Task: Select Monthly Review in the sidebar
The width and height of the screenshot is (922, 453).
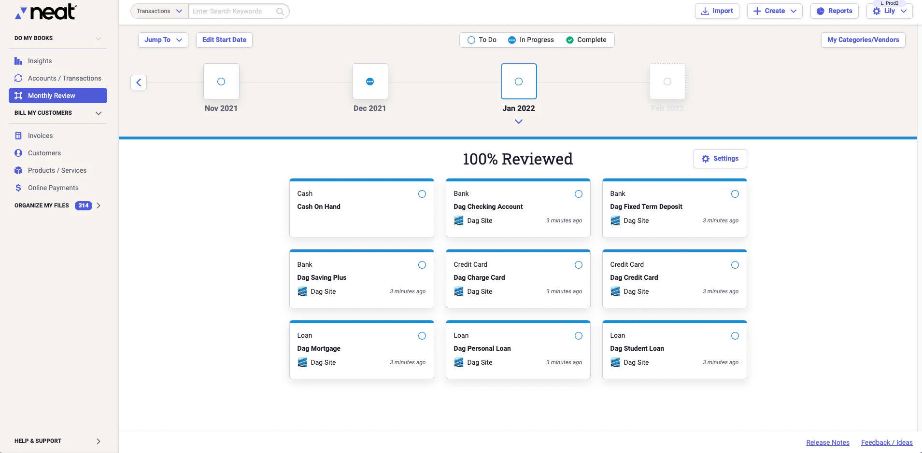Action: click(51, 95)
